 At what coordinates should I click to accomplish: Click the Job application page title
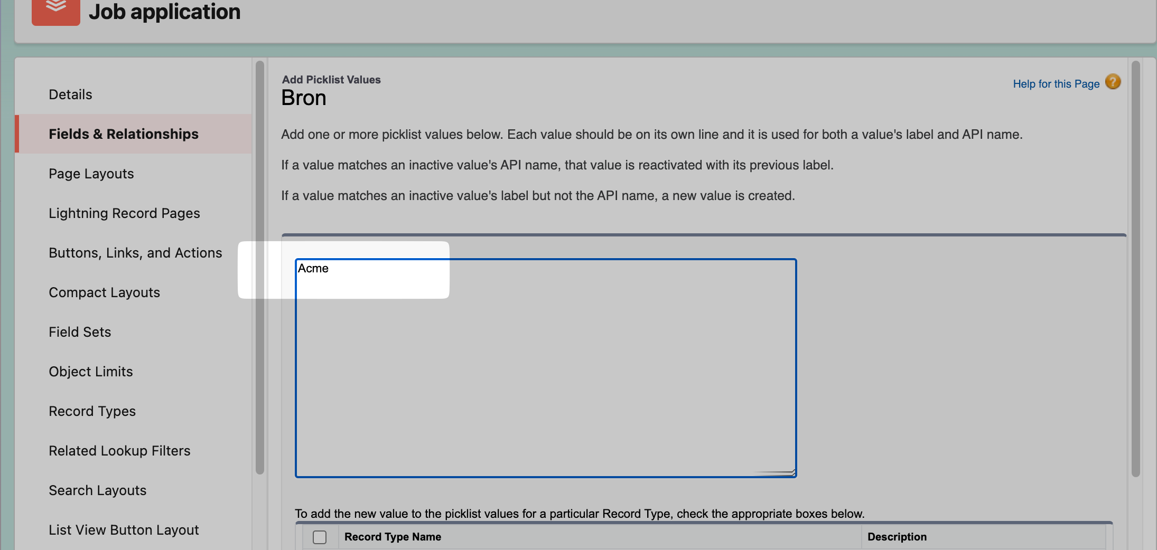164,12
